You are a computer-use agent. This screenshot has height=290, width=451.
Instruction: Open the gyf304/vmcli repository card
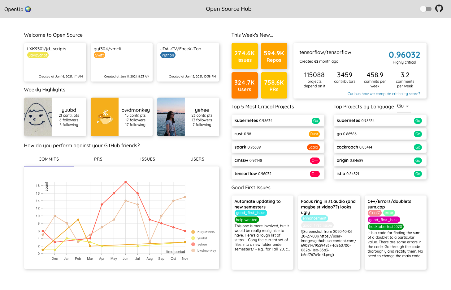click(x=122, y=62)
